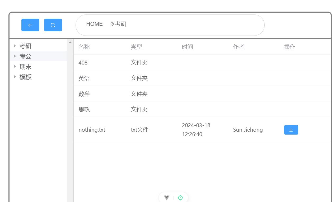336x202 pixels.
Task: Click 考研 in the breadcrumb path
Action: (x=121, y=24)
